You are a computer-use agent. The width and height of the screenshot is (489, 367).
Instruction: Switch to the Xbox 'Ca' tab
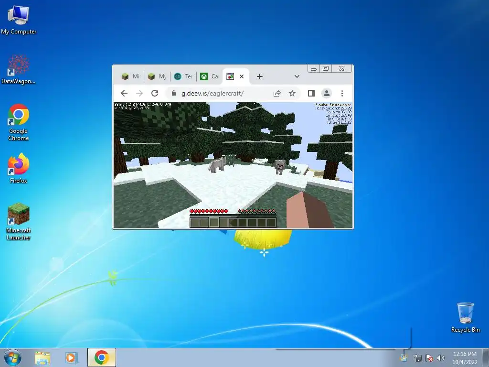[210, 76]
